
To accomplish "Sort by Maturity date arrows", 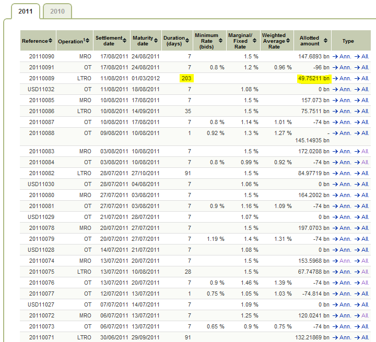I will click(156, 41).
